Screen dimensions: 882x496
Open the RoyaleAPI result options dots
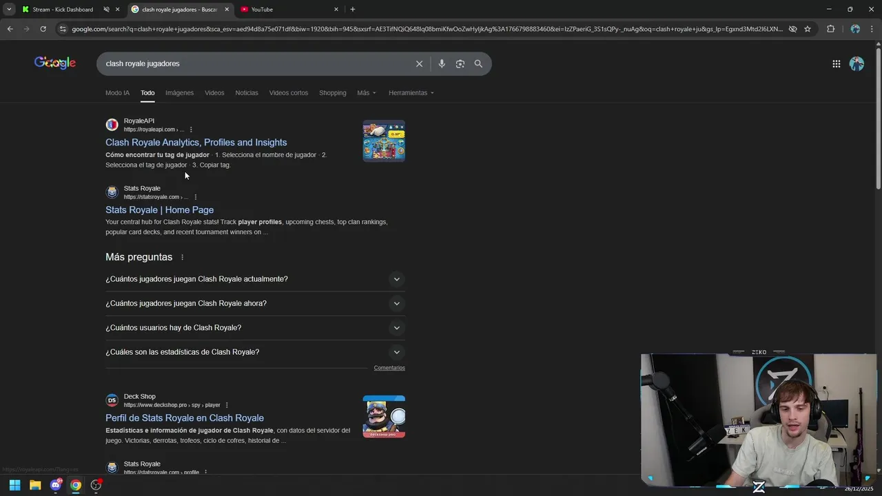point(191,130)
